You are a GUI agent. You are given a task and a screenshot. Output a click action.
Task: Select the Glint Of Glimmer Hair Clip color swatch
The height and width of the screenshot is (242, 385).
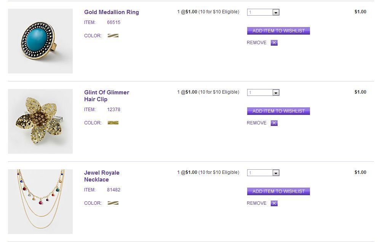[113, 123]
